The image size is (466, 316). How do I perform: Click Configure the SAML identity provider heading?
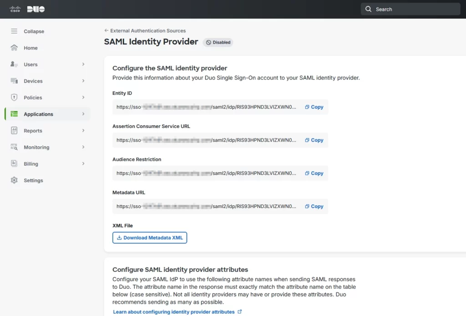pos(170,68)
